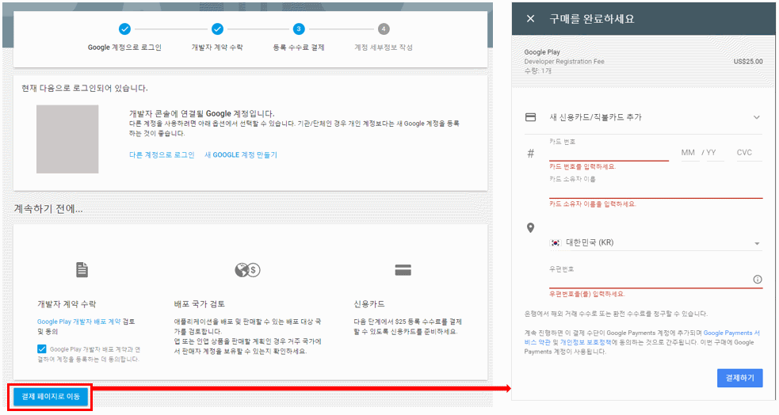The height and width of the screenshot is (415, 779).
Task: Focus the CVC input field
Action: (748, 153)
